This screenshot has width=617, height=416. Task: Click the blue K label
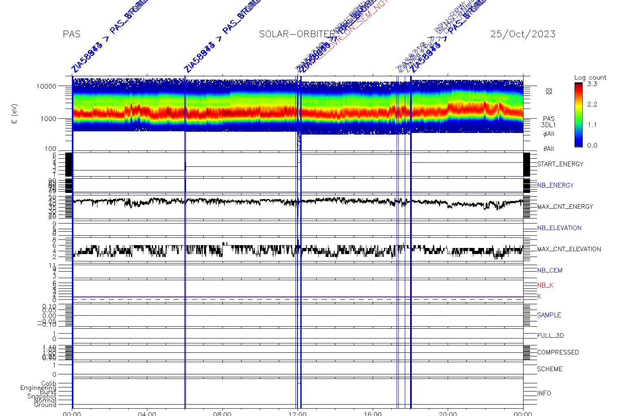(x=539, y=297)
